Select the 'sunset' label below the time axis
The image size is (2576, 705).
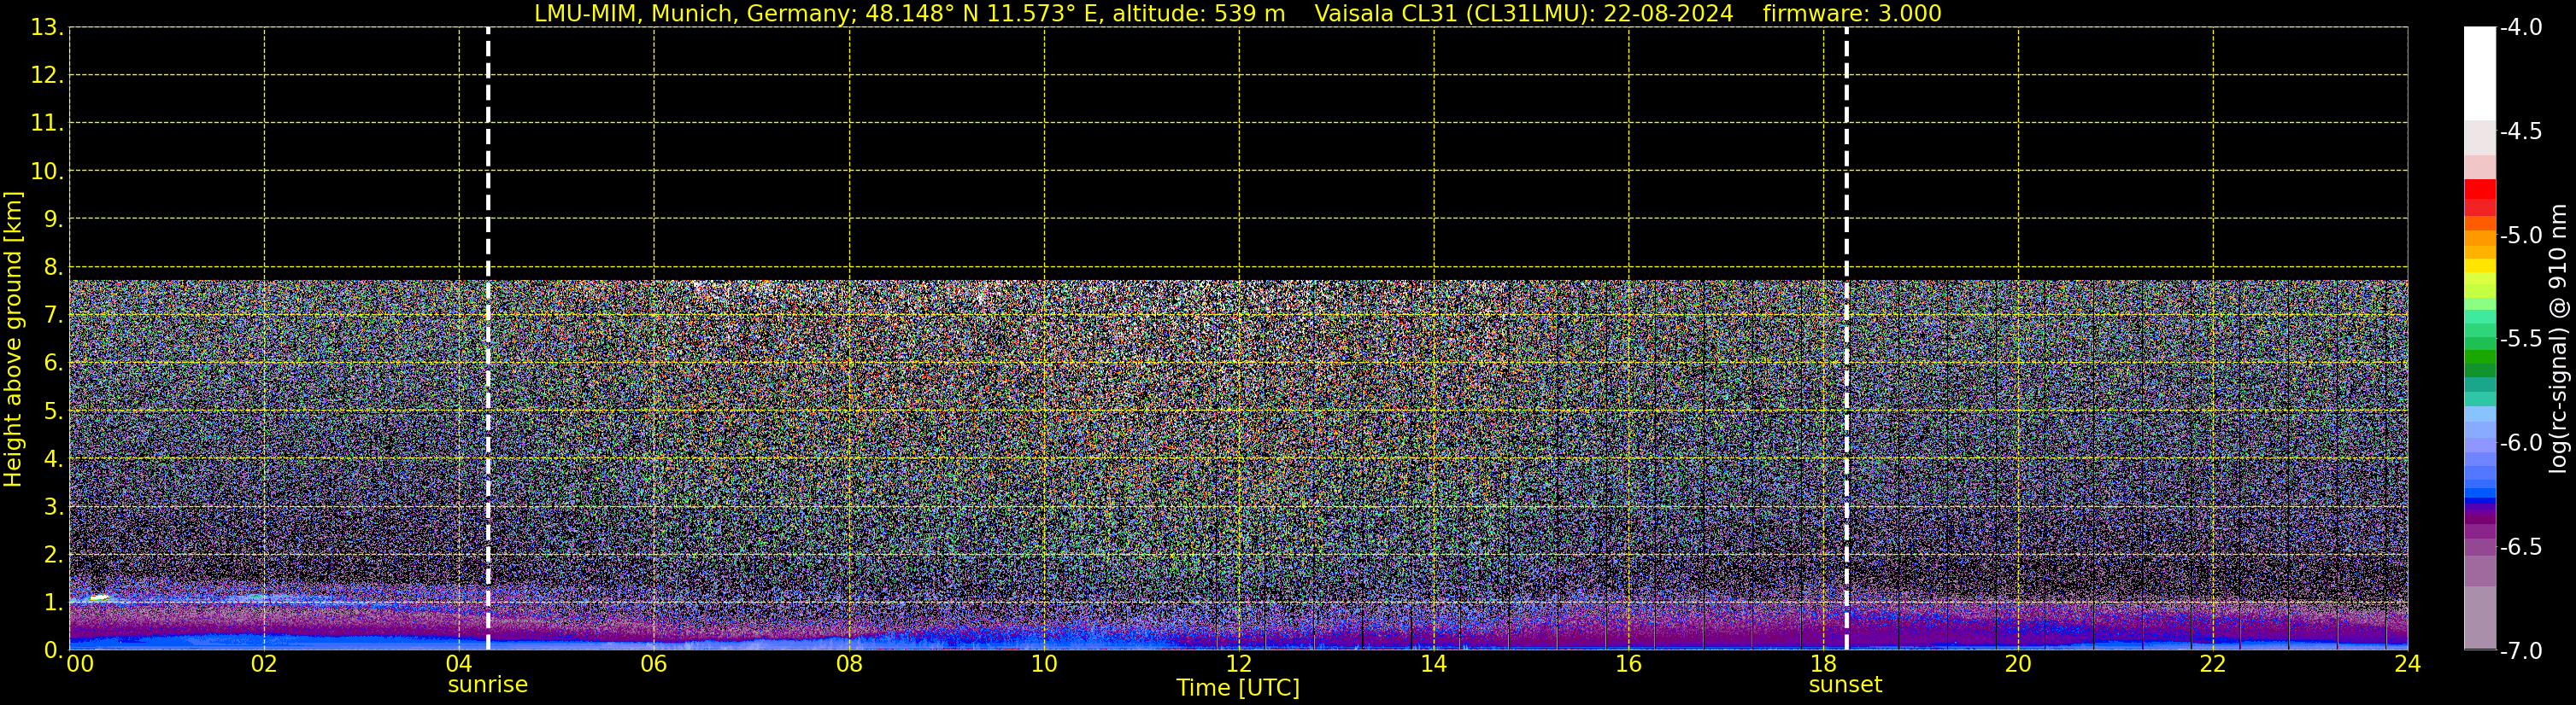pyautogui.click(x=1845, y=685)
